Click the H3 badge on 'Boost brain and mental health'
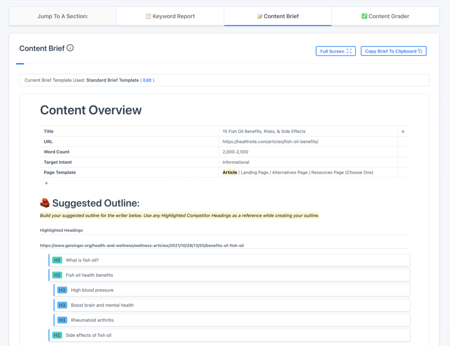The image size is (450, 346). (x=62, y=305)
